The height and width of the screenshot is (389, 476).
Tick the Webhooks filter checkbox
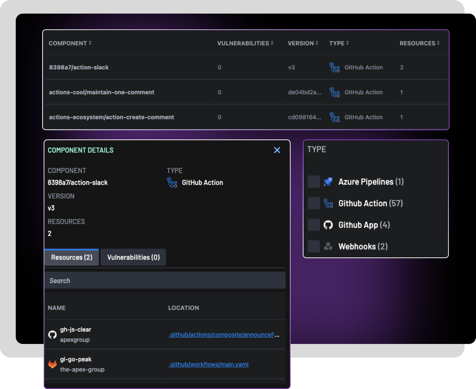[x=314, y=246]
